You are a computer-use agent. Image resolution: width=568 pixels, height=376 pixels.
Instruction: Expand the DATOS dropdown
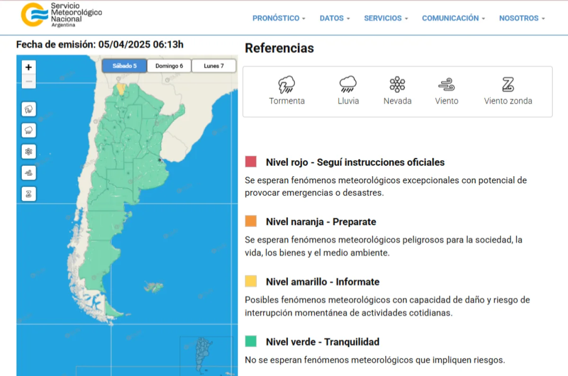pyautogui.click(x=334, y=18)
